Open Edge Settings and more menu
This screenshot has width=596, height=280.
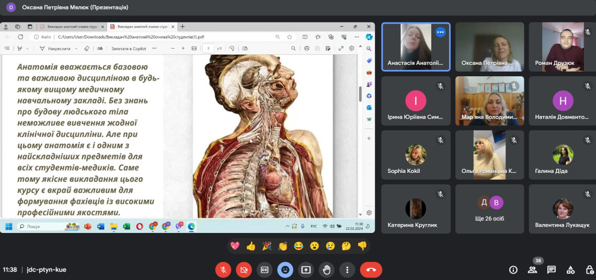click(x=357, y=37)
